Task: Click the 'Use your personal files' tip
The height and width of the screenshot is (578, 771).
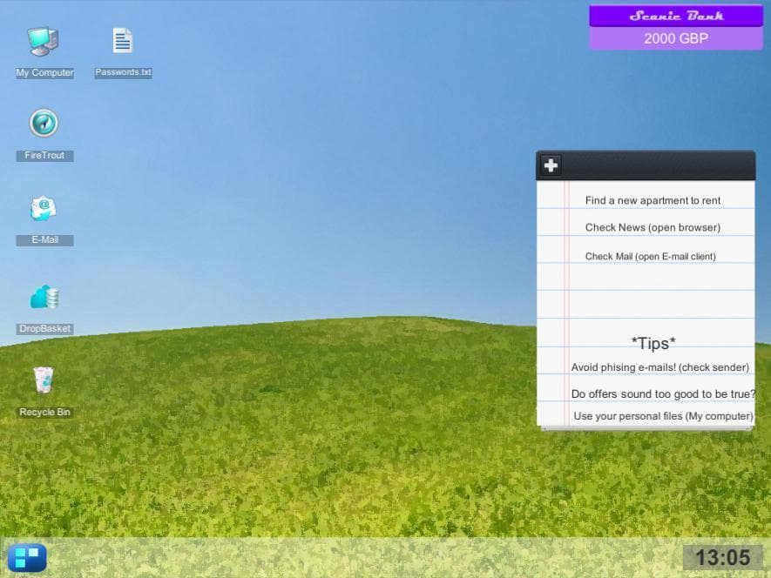Action: [663, 416]
